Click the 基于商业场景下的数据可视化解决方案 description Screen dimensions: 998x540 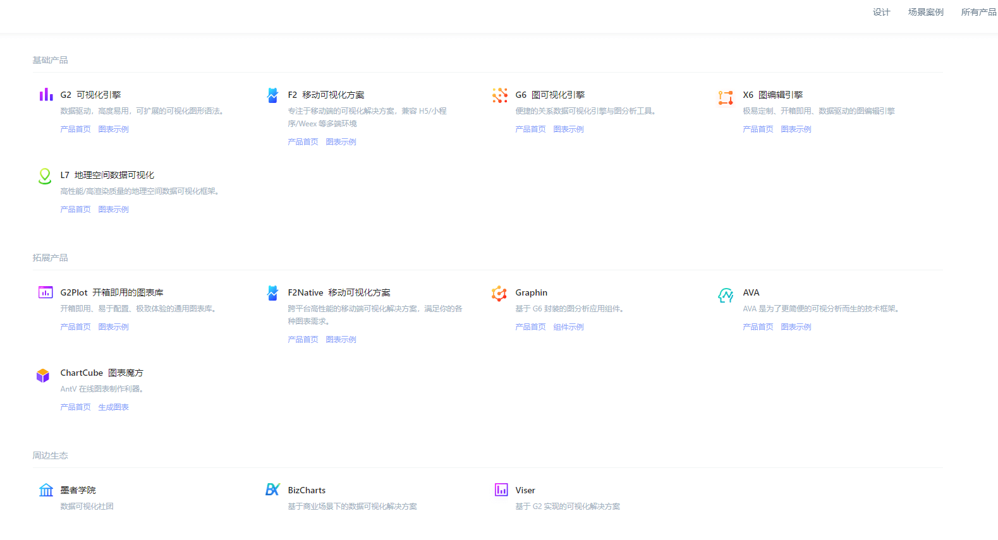click(352, 506)
